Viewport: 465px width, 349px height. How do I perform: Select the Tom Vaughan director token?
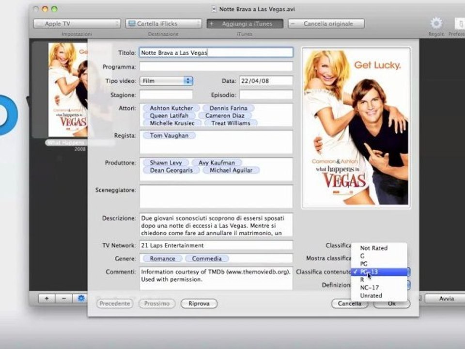(x=170, y=135)
